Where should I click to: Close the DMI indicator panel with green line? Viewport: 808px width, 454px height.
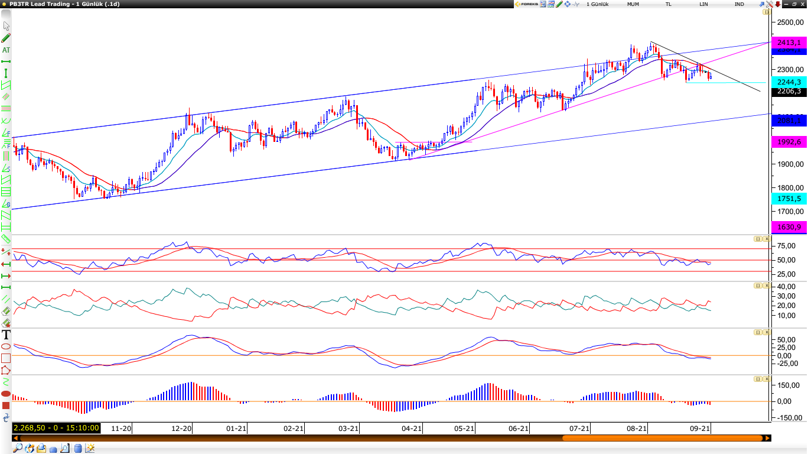coord(766,286)
